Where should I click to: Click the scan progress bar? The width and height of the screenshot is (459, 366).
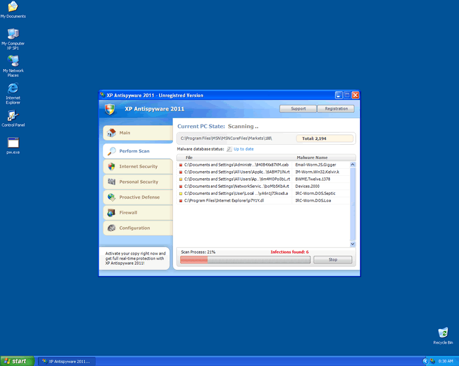(244, 259)
